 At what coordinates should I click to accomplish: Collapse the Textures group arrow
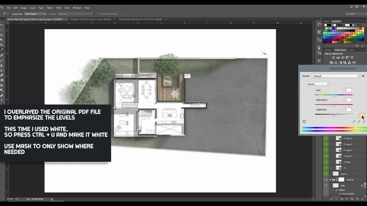330,180
